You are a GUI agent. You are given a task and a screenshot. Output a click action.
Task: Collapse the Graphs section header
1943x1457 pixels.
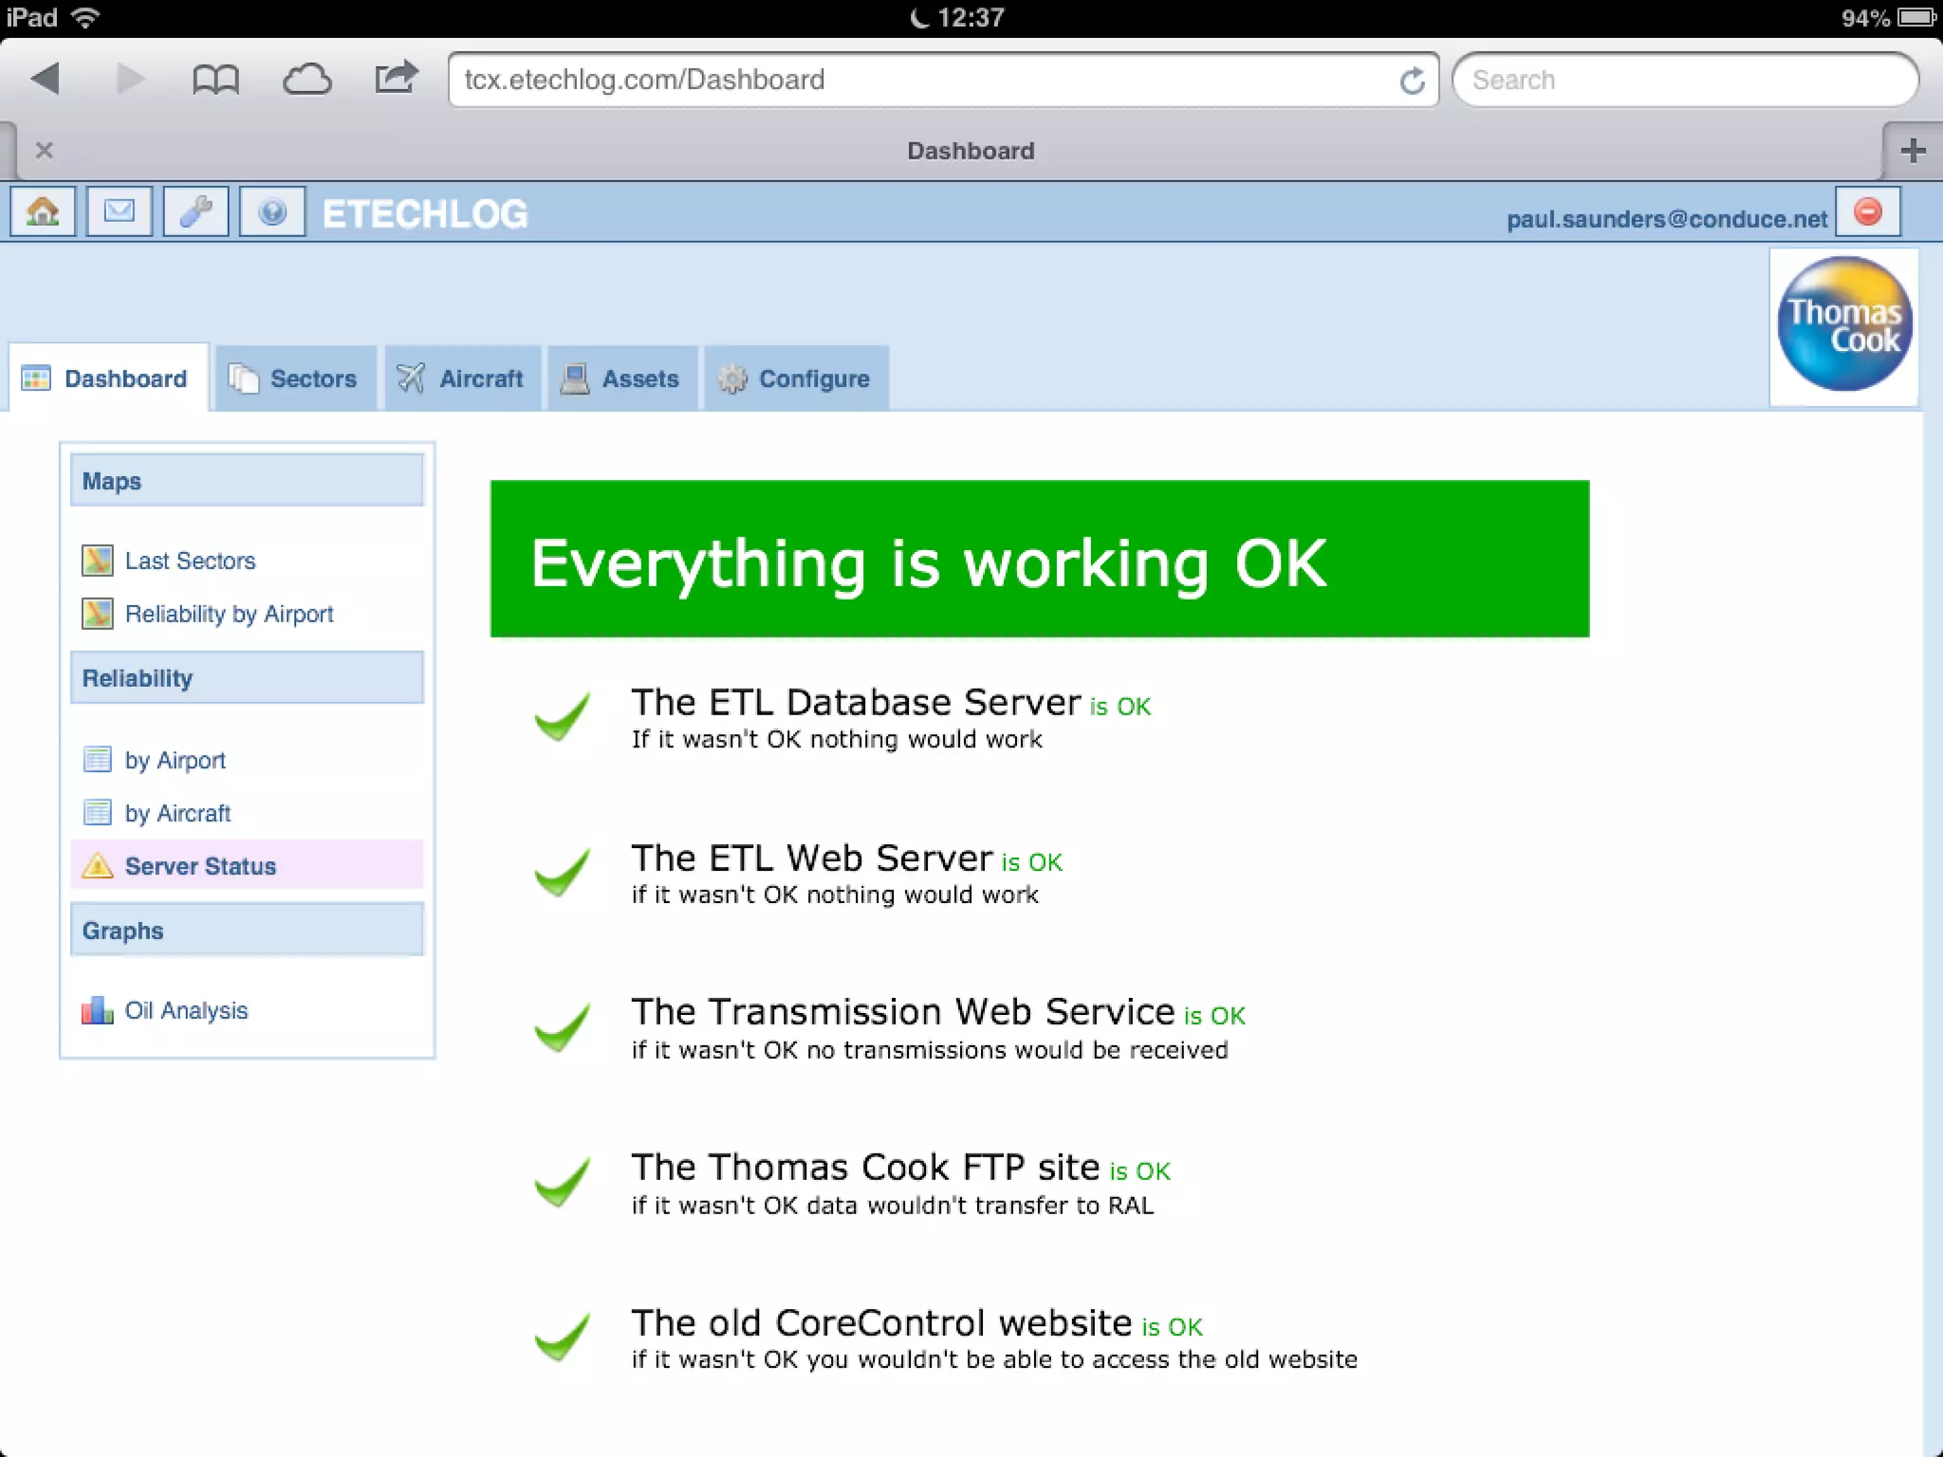pyautogui.click(x=247, y=931)
